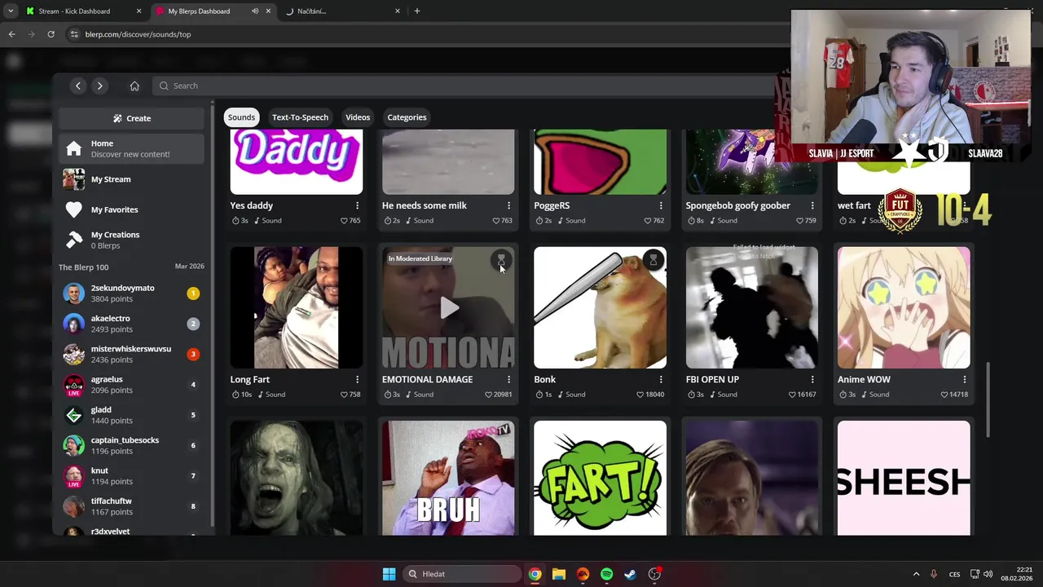This screenshot has height=587, width=1043.
Task: Open akaelectro leaderboard profile
Action: click(131, 324)
